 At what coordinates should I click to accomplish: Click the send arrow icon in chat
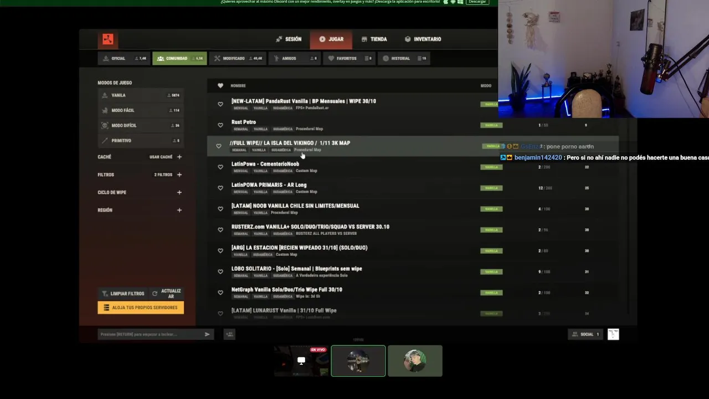pos(207,334)
